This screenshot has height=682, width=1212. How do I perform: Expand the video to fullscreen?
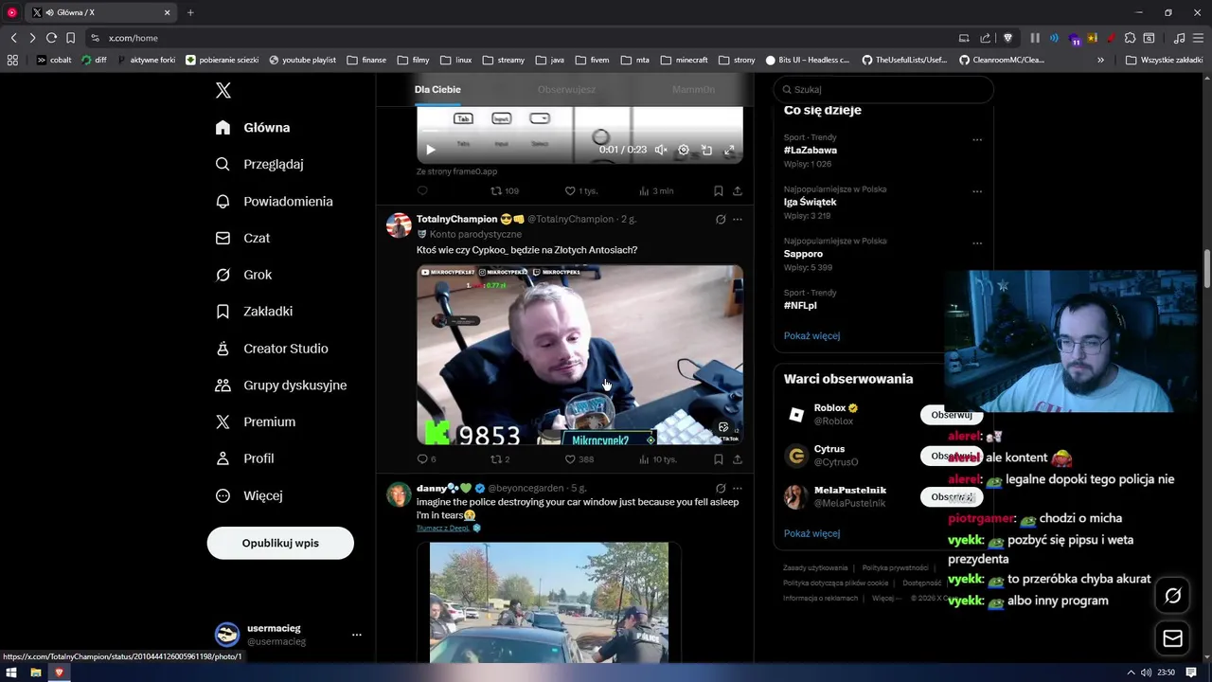pyautogui.click(x=729, y=150)
